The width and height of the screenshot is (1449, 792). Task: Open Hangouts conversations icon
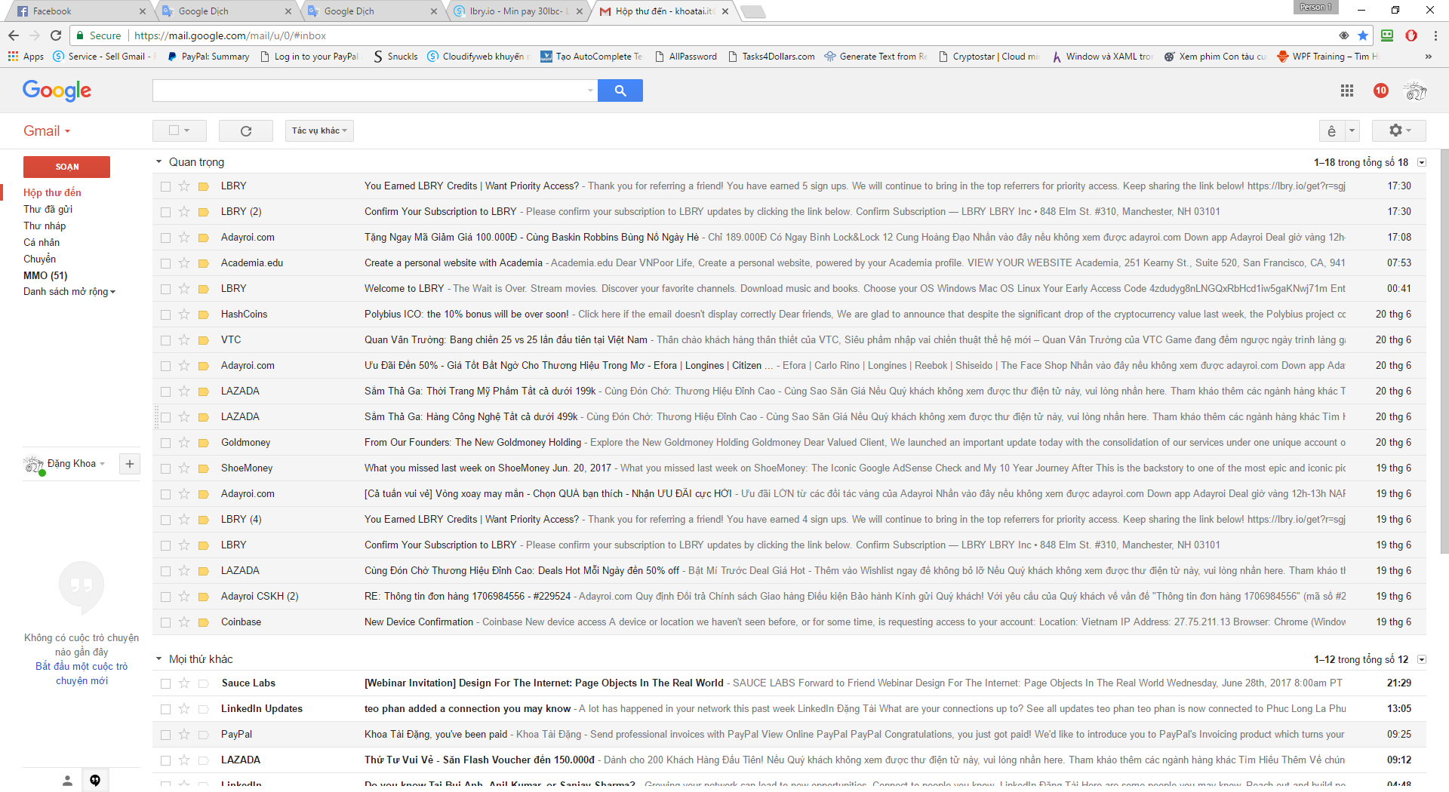pyautogui.click(x=95, y=781)
